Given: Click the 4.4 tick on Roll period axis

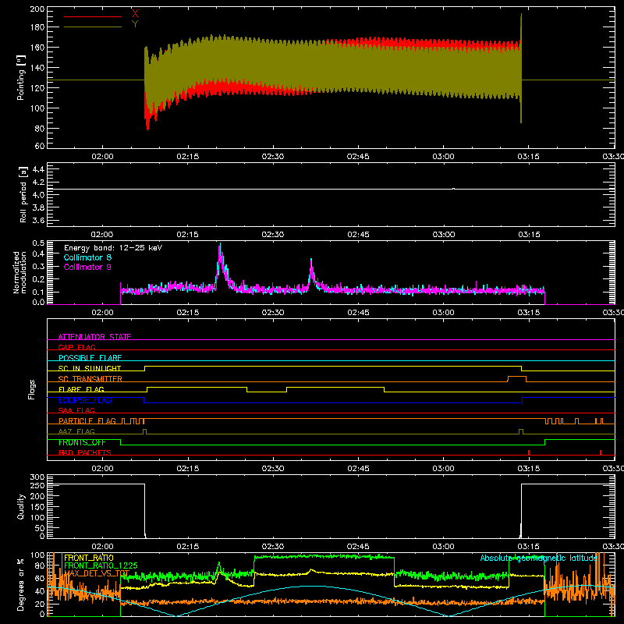Looking at the screenshot, I should click(x=38, y=169).
